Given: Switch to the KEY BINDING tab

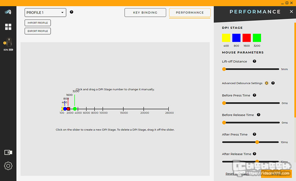Looking at the screenshot, I should 145,13.
